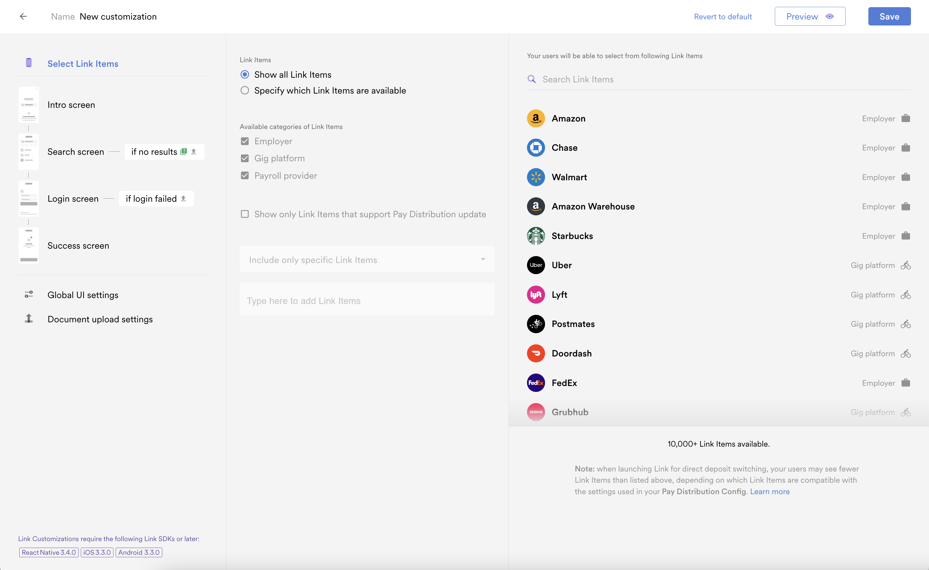Click the Walmart spark logo icon
This screenshot has height=570, width=929.
pos(536,177)
